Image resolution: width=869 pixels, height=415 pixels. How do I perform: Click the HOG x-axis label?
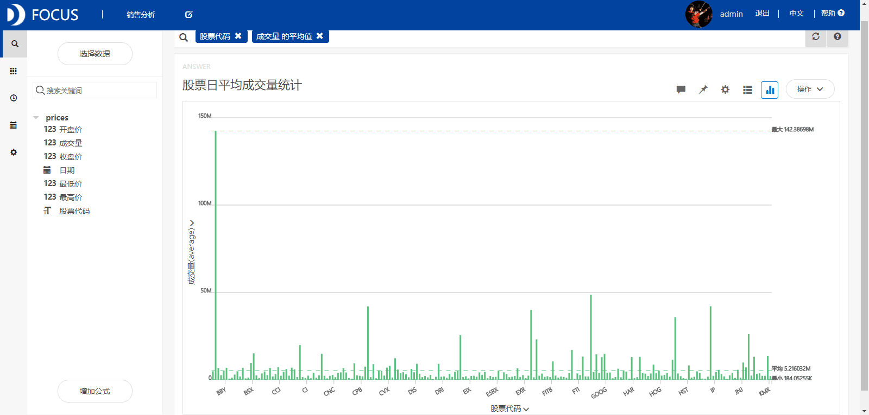click(x=655, y=392)
